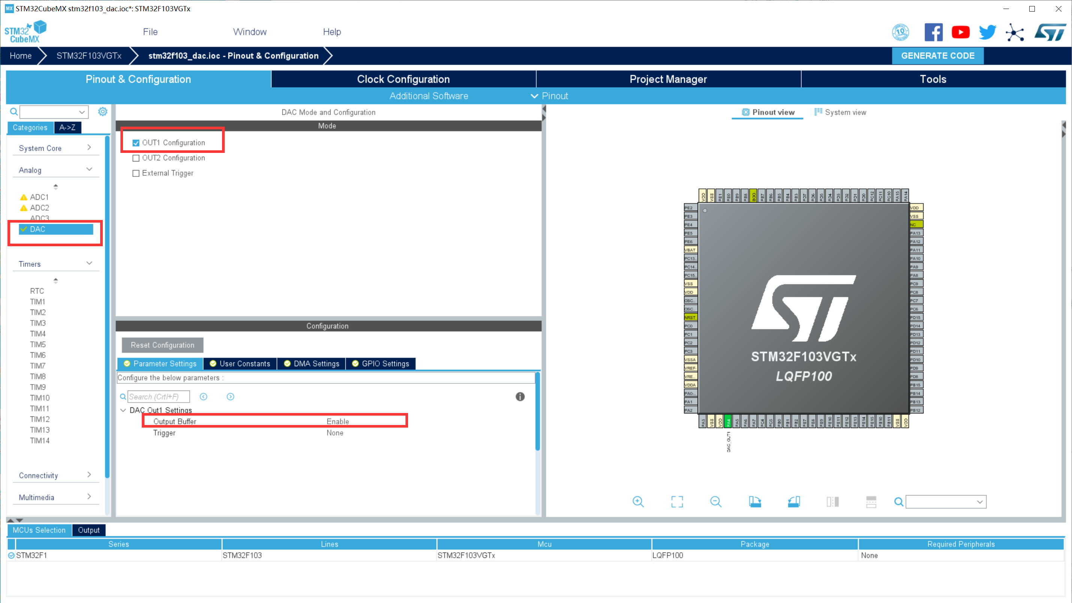Enable OUT2 Configuration checkbox
The width and height of the screenshot is (1072, 603).
click(x=135, y=157)
